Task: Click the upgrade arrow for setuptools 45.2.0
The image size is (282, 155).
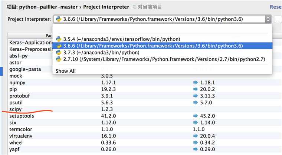Action: click(196, 116)
